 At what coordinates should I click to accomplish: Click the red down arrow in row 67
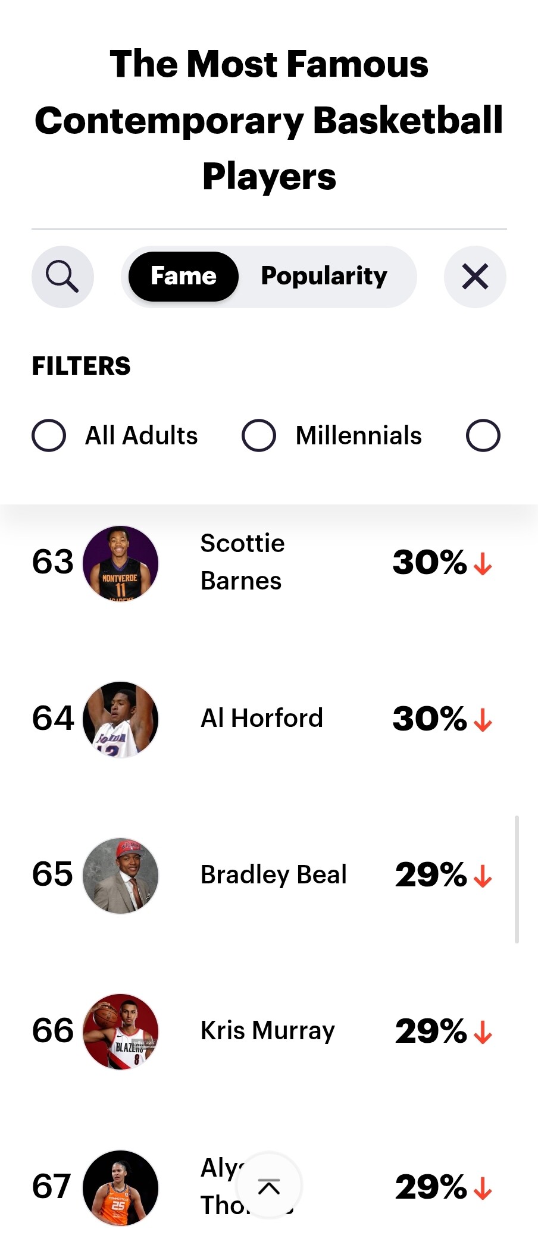coord(483,1188)
